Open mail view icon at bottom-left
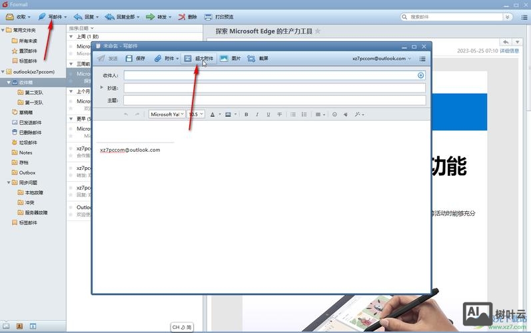This screenshot has height=333, width=531. tap(6, 326)
